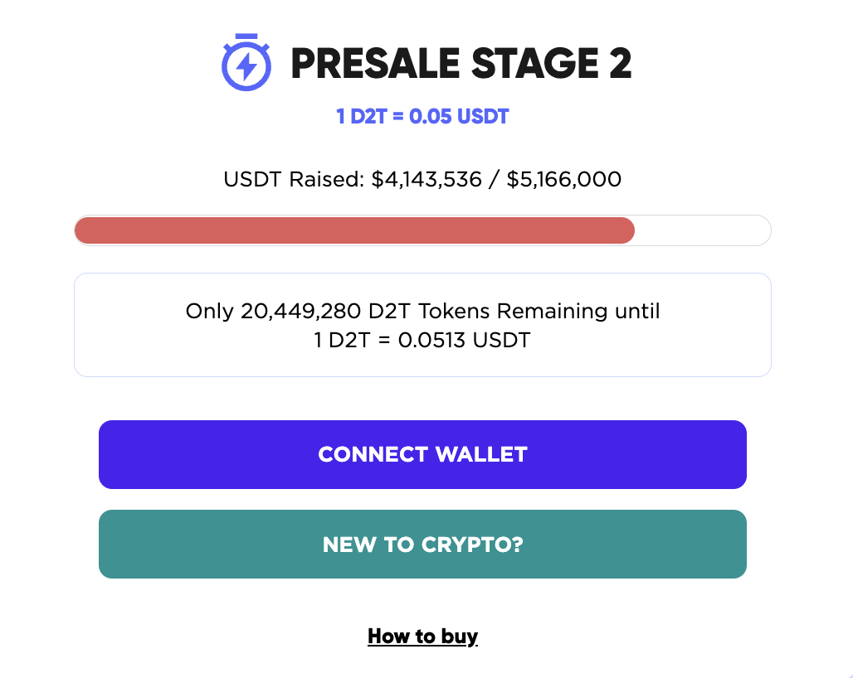Viewport: 853px width, 678px height.
Task: Click the word CRYPTO? on the teal button
Action: click(x=472, y=545)
